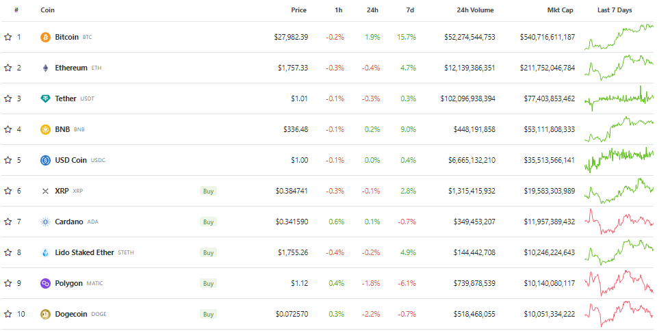Sort the table by rank number header
Image resolution: width=668 pixels, height=331 pixels.
[16, 10]
